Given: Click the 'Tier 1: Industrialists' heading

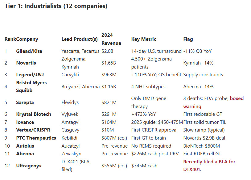Looking at the screenshot, I should [56, 6].
